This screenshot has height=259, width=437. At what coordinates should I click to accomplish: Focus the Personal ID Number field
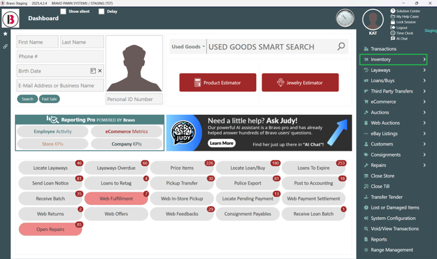pos(134,99)
